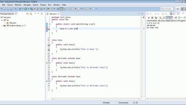Click the Java perspective button
186x105 pixels.
183,9
